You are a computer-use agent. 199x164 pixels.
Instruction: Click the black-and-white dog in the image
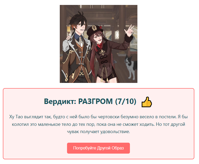click(x=131, y=67)
